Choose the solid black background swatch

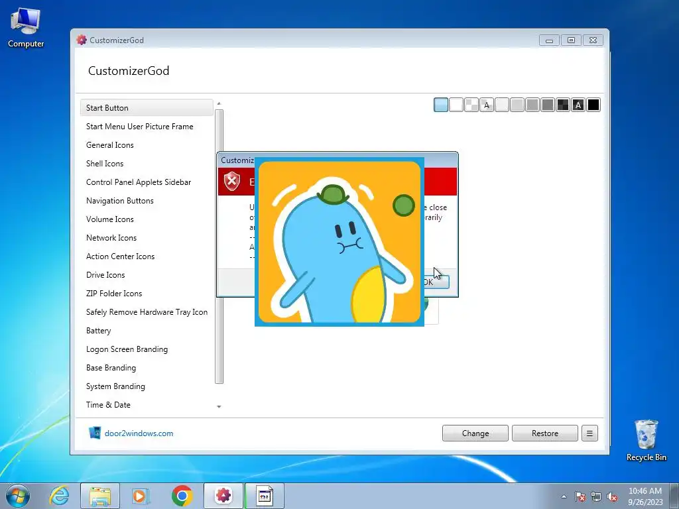[x=593, y=105]
